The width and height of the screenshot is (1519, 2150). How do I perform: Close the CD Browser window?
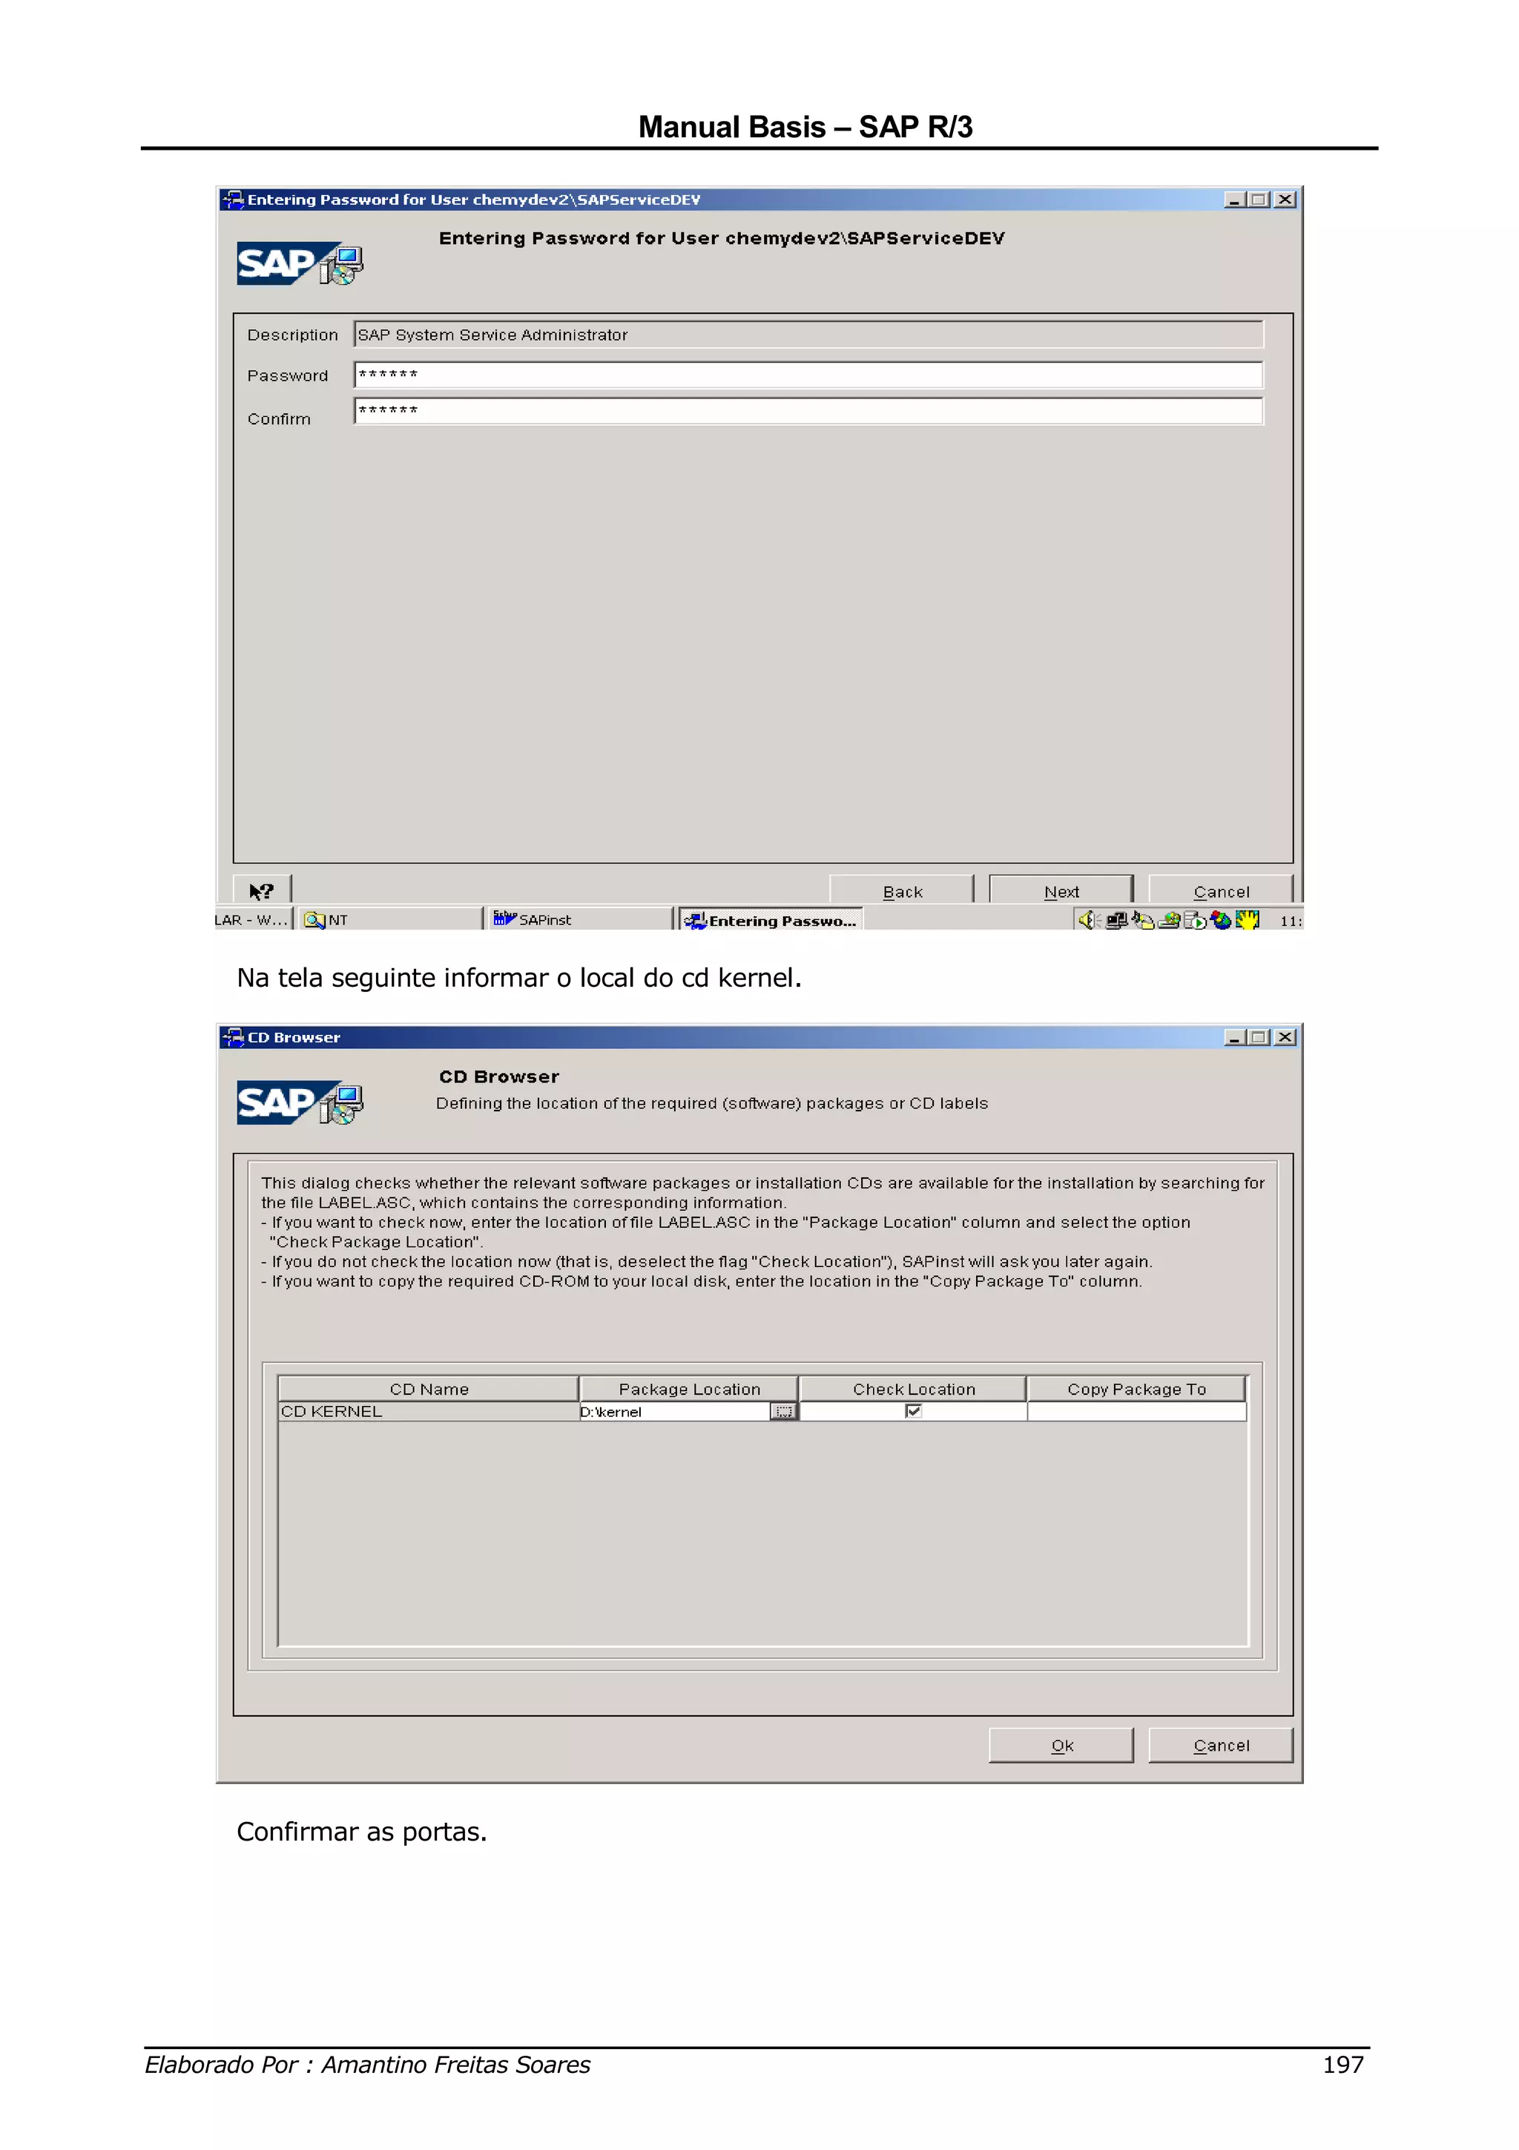[1285, 1038]
